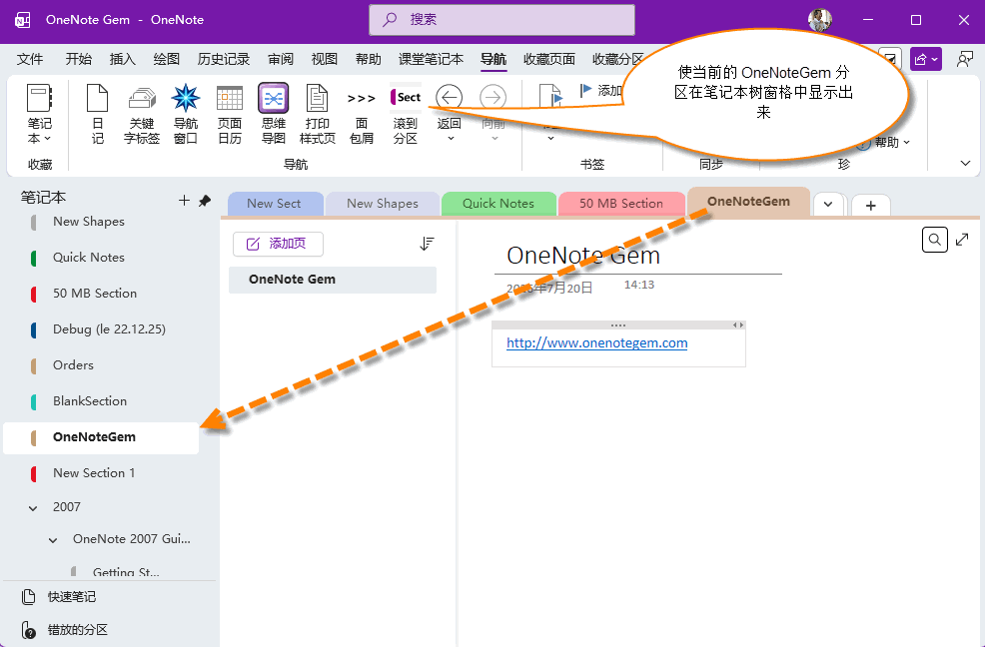Screen dimensions: 985x647
Task: Click 打印样式页 print style page icon
Action: 318,115
